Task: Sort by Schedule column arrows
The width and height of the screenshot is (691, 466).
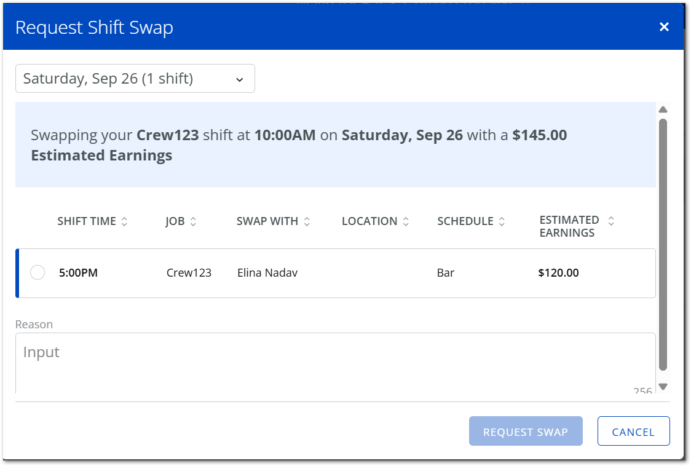Action: 502,221
